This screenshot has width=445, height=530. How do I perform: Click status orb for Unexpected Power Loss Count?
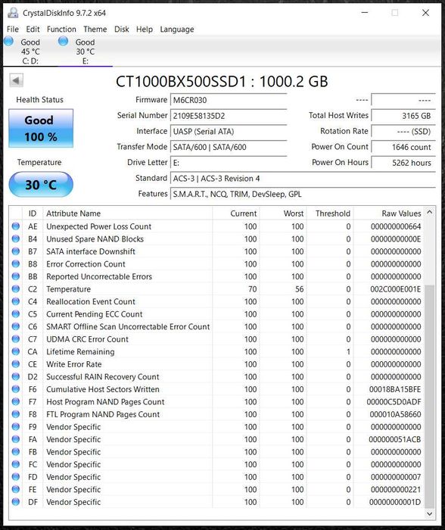[x=16, y=226]
